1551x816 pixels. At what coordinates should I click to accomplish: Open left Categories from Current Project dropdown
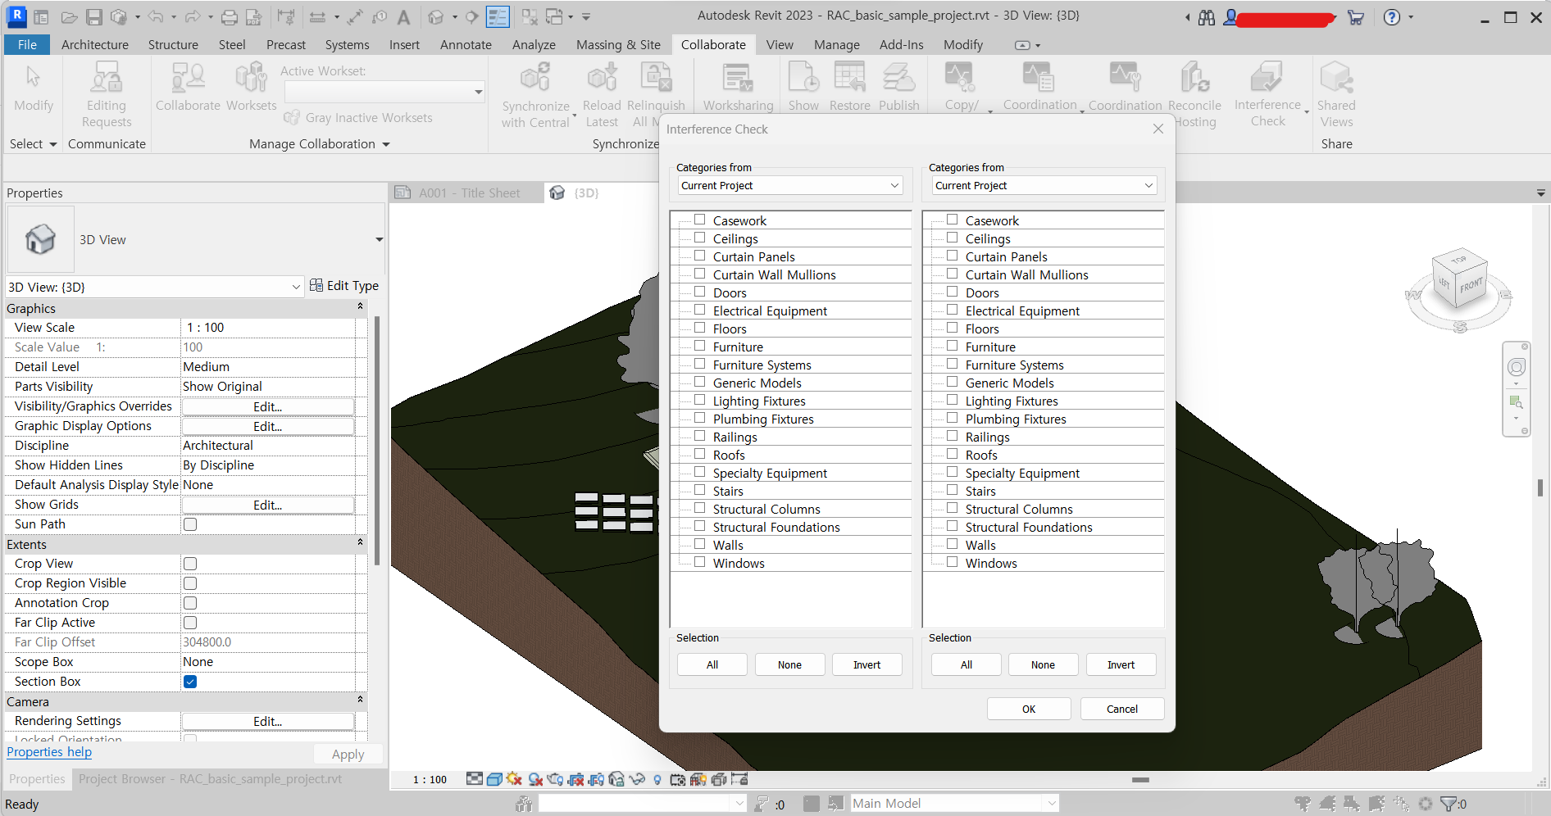click(790, 186)
